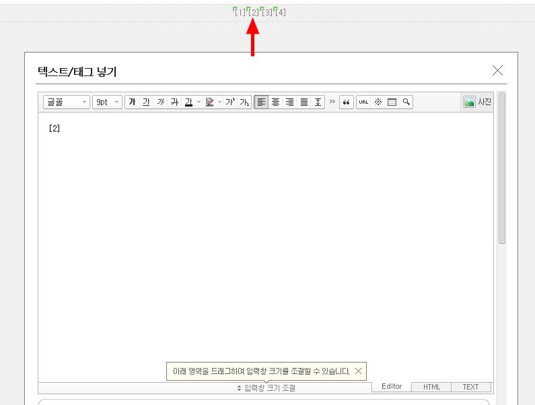Switch to the HTML tab

431,387
